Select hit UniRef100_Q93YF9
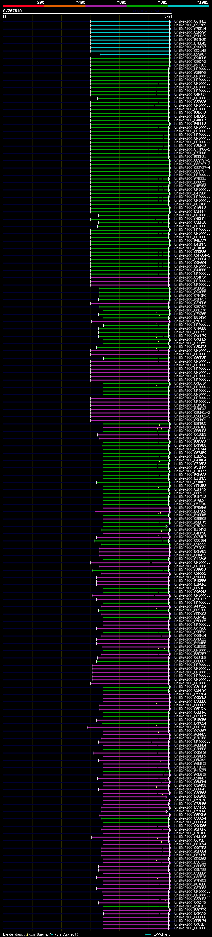The width and height of the screenshot is (212, 937). (190, 25)
